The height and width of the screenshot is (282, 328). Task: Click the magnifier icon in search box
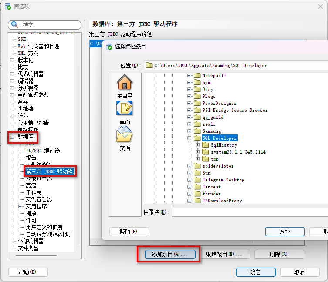click(15, 25)
